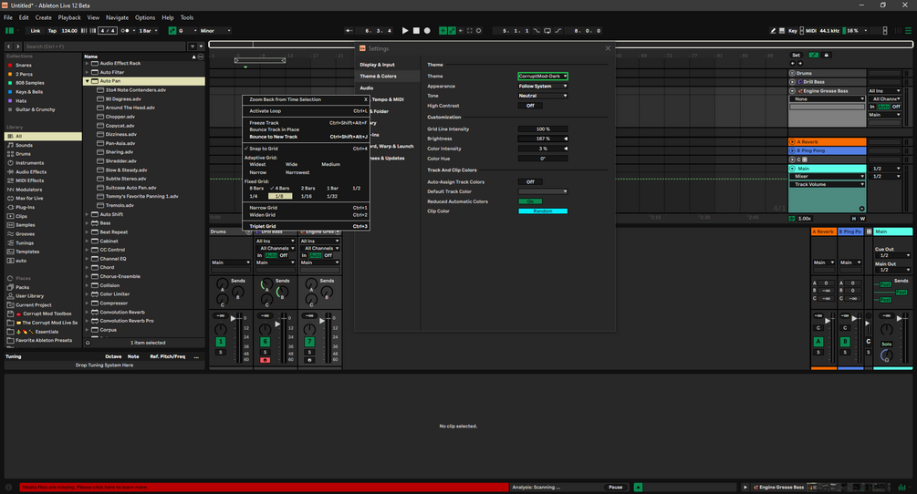Open the Appearance Follow System dropdown
This screenshot has height=494, width=917.
click(x=543, y=87)
